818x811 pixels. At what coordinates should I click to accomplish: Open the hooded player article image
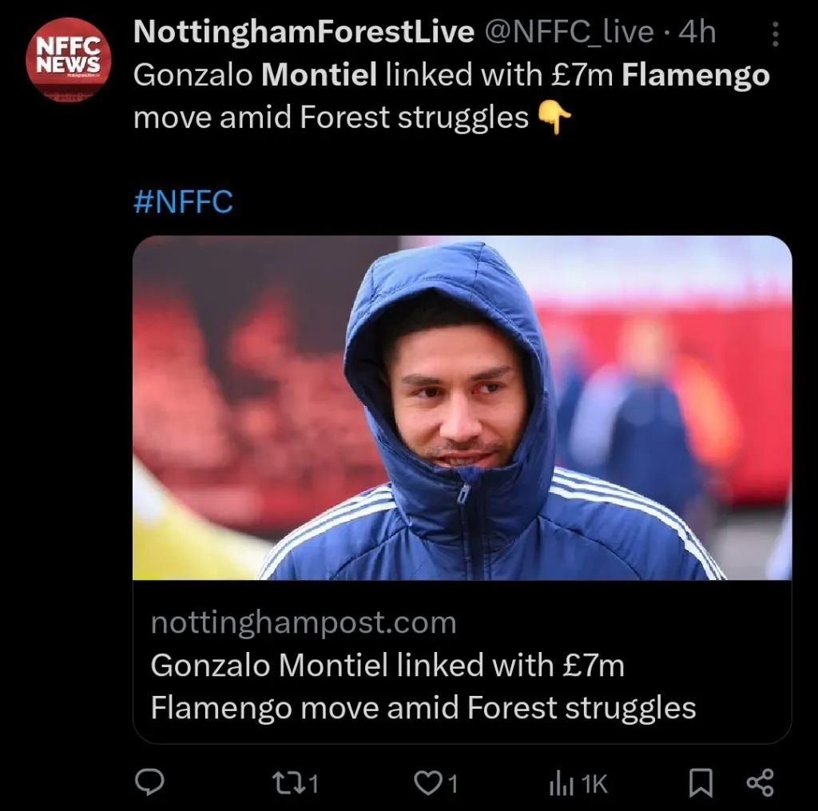click(462, 407)
